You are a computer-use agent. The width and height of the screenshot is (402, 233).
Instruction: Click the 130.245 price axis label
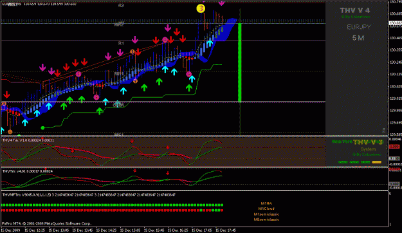396,62
